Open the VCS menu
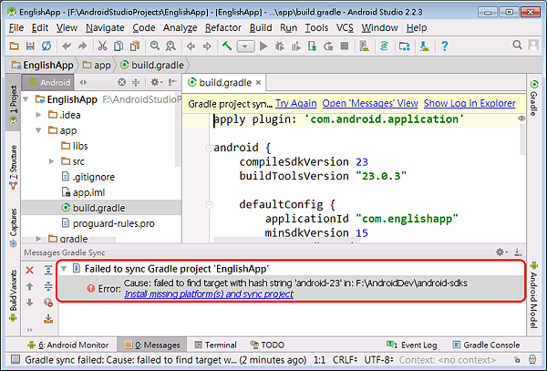 (345, 27)
